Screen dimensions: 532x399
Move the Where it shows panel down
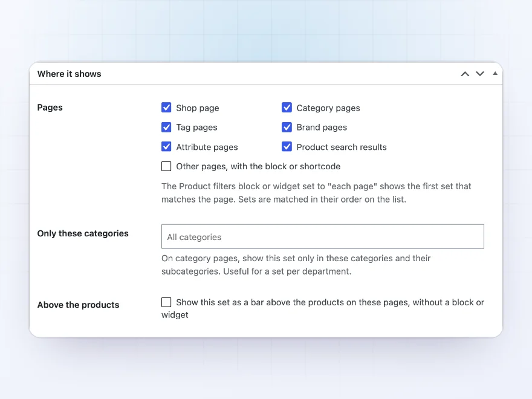click(x=480, y=74)
